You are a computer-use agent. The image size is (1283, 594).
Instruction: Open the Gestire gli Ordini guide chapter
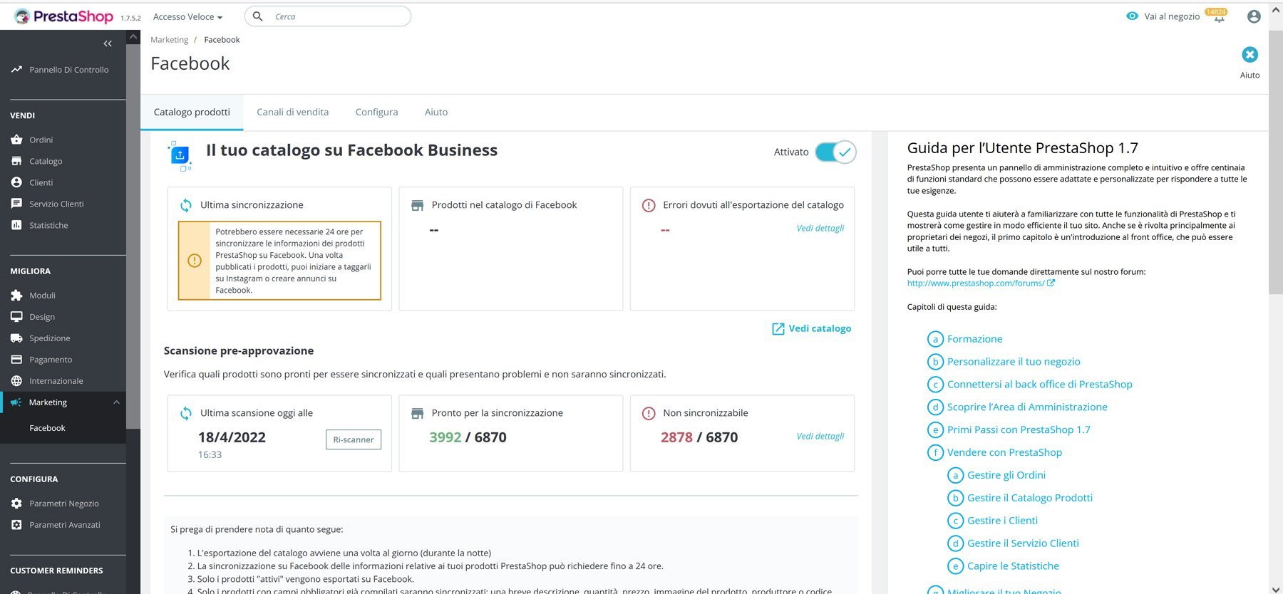pyautogui.click(x=1006, y=475)
